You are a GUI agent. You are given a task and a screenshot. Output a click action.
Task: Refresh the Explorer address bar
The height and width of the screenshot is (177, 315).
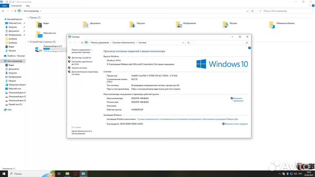pos(252,11)
